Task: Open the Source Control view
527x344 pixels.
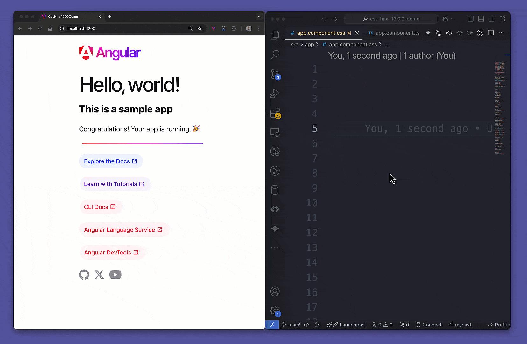Action: click(275, 74)
